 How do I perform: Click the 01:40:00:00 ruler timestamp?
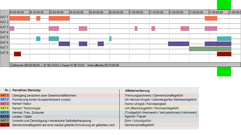coord(216,12)
